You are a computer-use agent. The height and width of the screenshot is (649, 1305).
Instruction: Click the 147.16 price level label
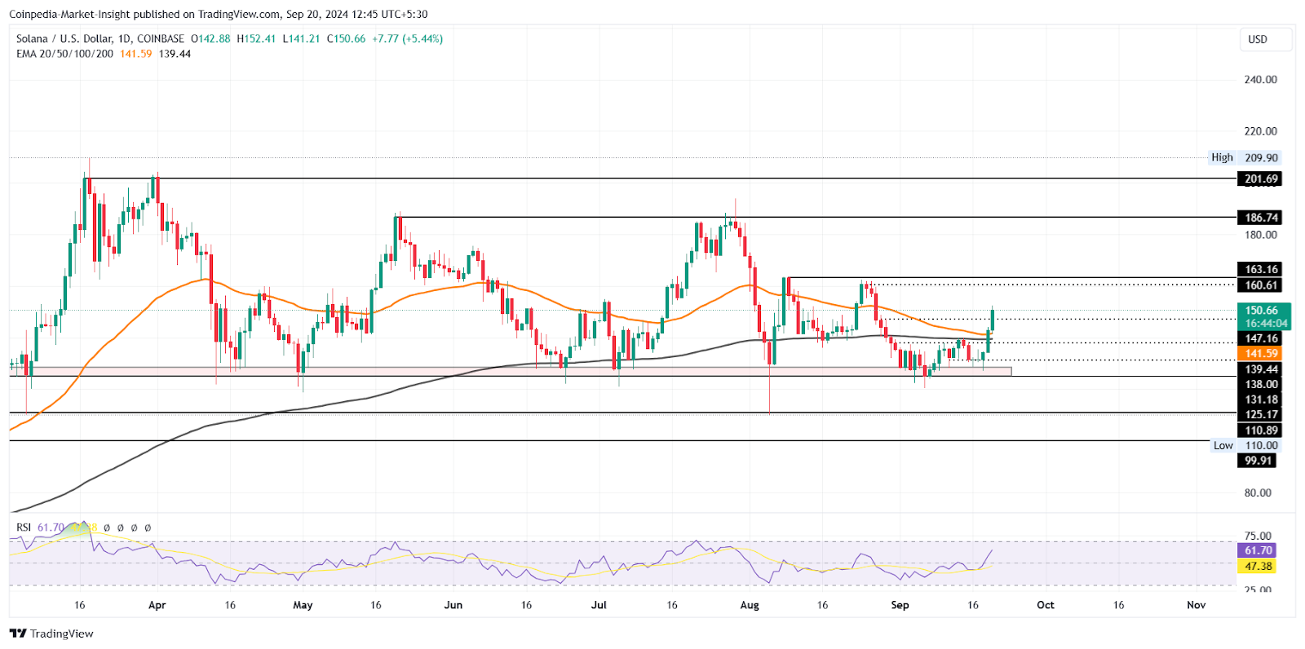click(x=1260, y=338)
